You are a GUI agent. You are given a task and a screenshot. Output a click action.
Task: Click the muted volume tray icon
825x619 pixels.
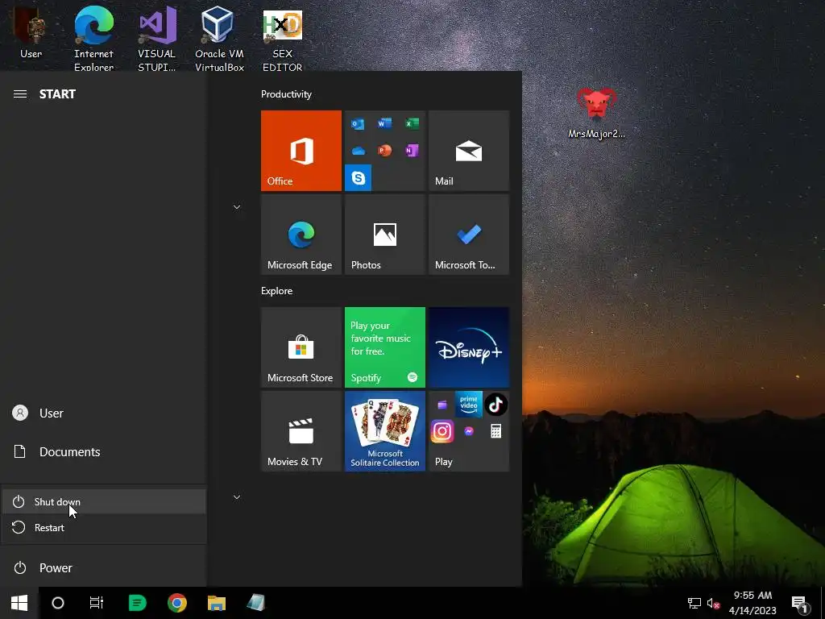[x=713, y=603]
